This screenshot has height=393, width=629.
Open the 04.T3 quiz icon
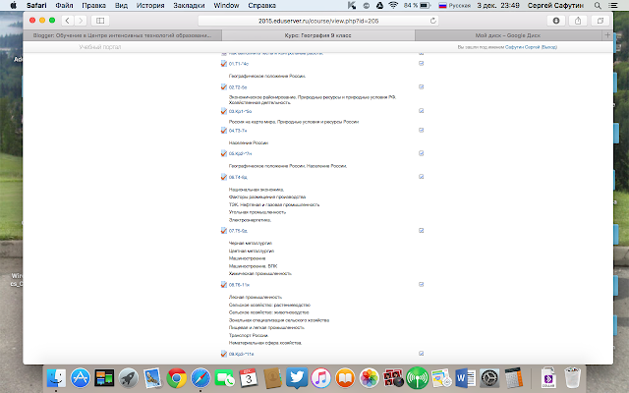(224, 131)
